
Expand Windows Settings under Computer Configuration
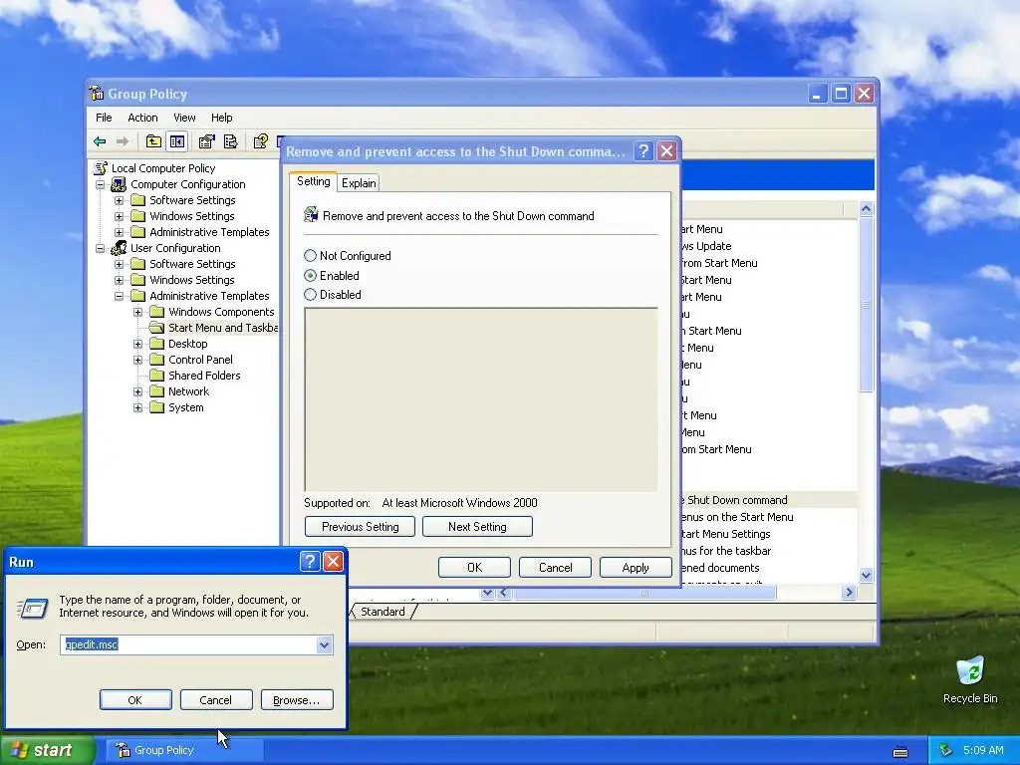coord(120,216)
